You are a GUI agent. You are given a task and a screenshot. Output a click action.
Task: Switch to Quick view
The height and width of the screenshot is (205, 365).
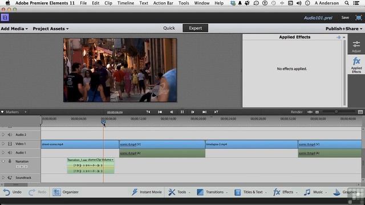[169, 28]
